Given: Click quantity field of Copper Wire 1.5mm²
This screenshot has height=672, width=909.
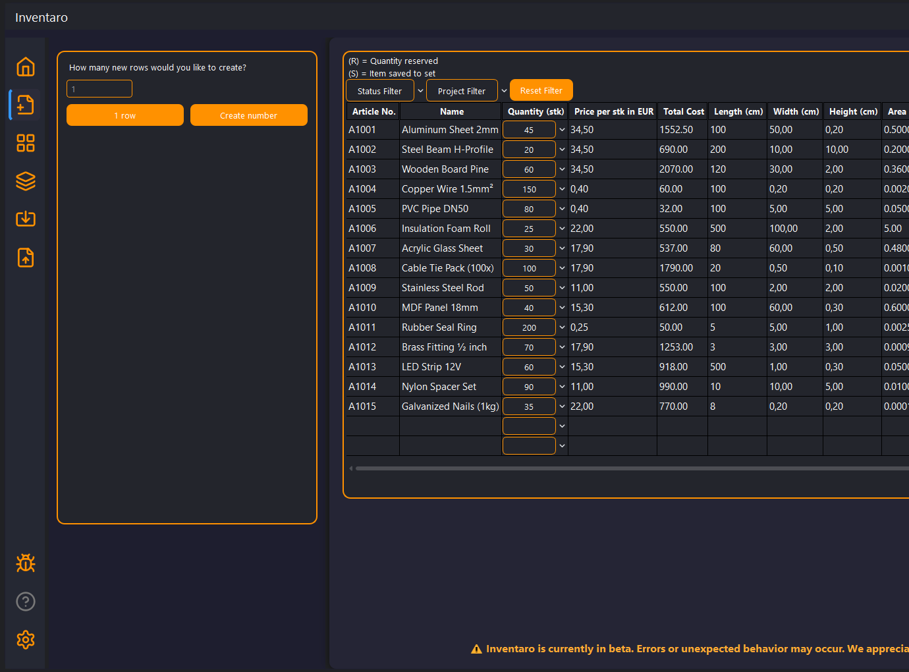Looking at the screenshot, I should (x=529, y=189).
